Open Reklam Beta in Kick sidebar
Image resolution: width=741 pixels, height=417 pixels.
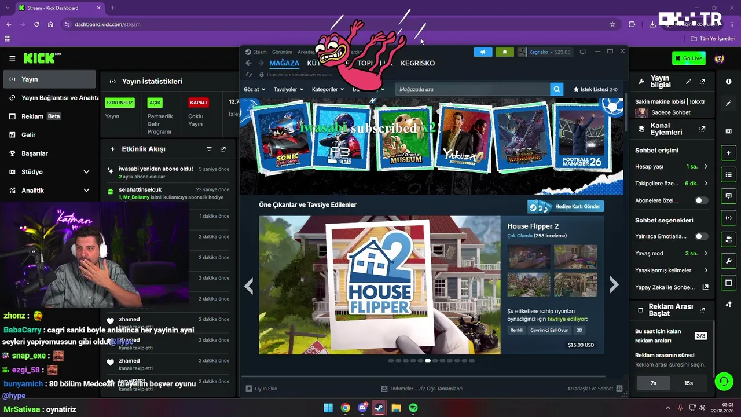(50, 116)
